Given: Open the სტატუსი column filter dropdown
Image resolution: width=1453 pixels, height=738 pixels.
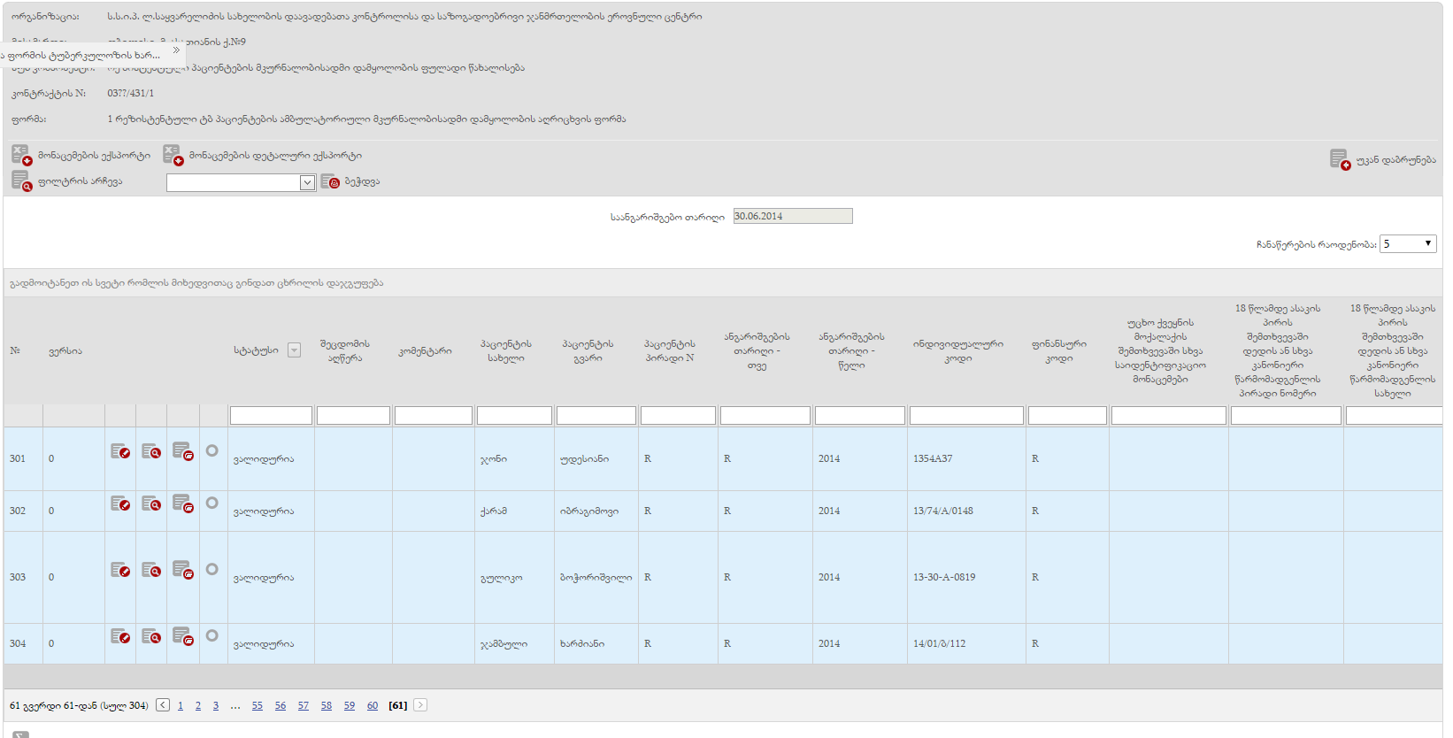Looking at the screenshot, I should (x=295, y=350).
